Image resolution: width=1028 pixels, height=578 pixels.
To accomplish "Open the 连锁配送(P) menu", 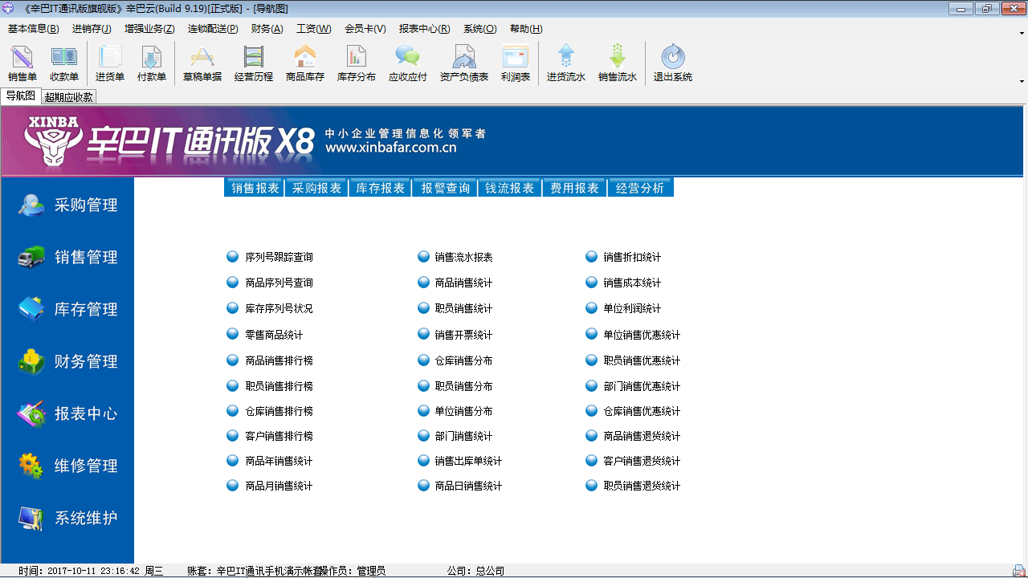I will [x=213, y=29].
